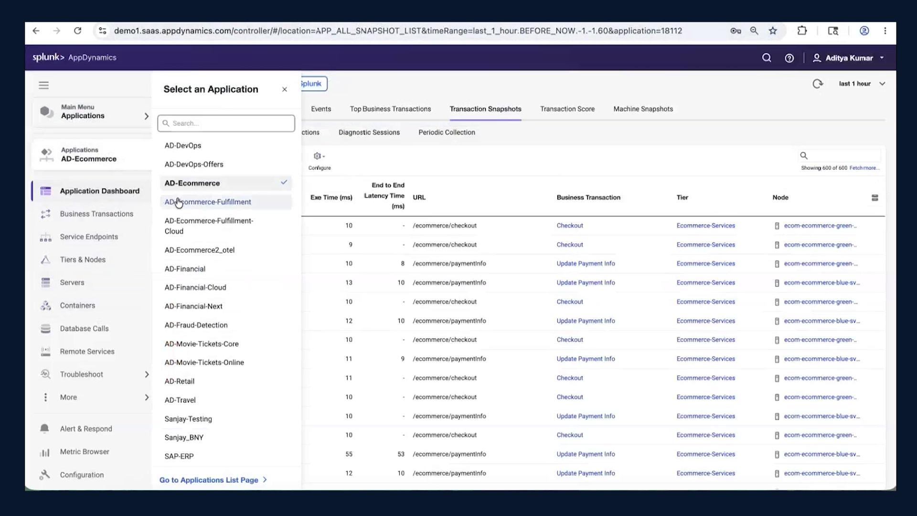Click the browser address bar URL
Image resolution: width=917 pixels, height=516 pixels.
click(x=398, y=31)
